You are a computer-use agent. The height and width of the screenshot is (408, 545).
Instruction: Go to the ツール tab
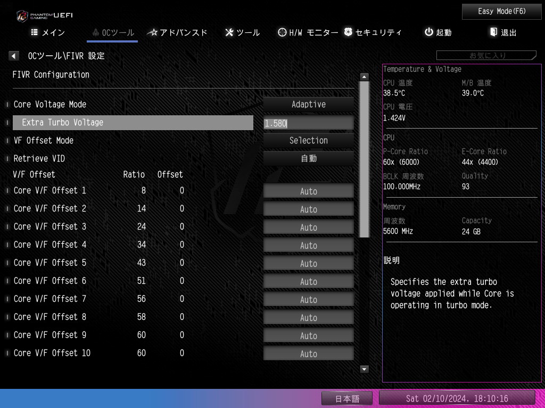[x=242, y=32]
